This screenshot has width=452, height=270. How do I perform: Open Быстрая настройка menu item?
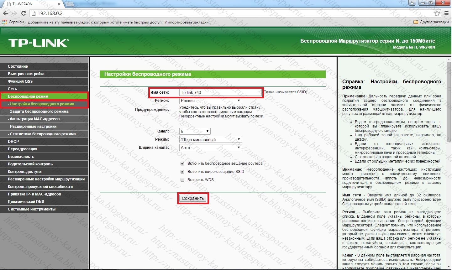(44, 74)
